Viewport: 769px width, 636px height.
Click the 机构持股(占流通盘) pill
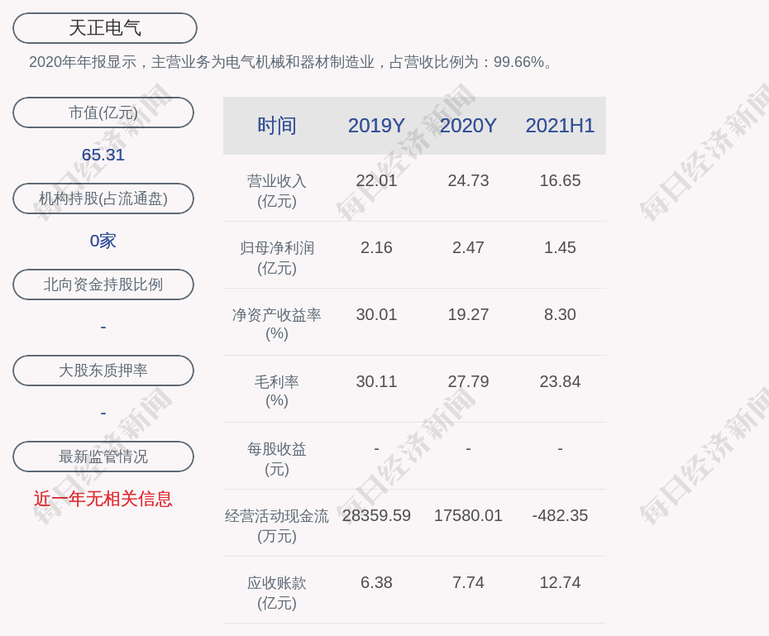[x=103, y=198]
